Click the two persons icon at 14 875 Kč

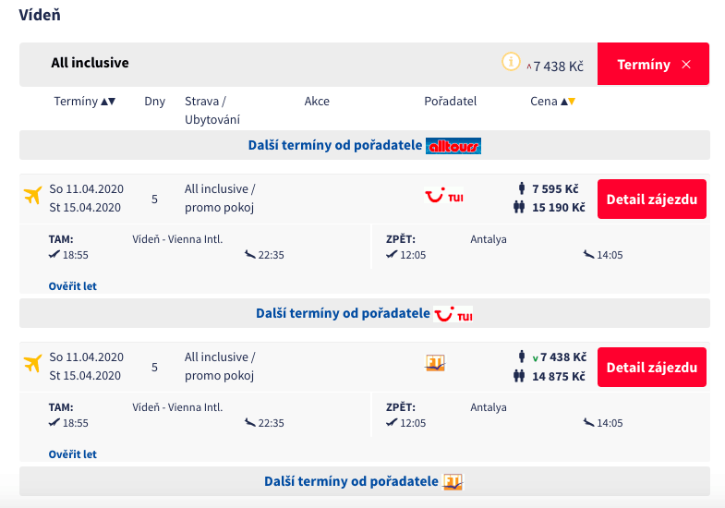click(521, 376)
